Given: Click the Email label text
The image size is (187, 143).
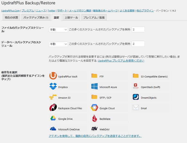Looking at the screenshot, I should tap(144, 108).
